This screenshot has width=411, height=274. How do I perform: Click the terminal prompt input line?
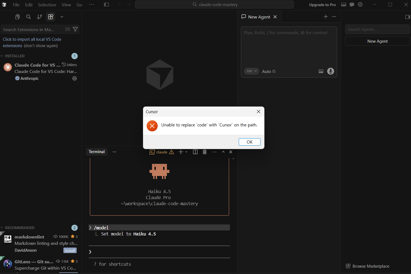[x=159, y=252]
